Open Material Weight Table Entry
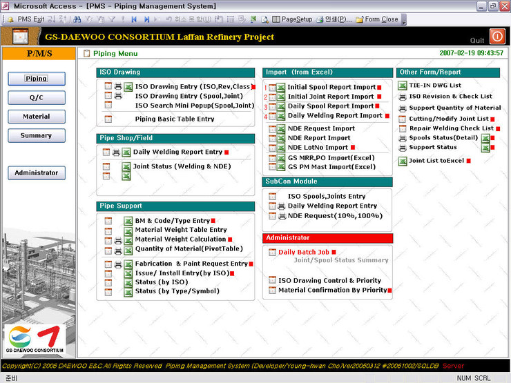511x383 pixels. (181, 230)
